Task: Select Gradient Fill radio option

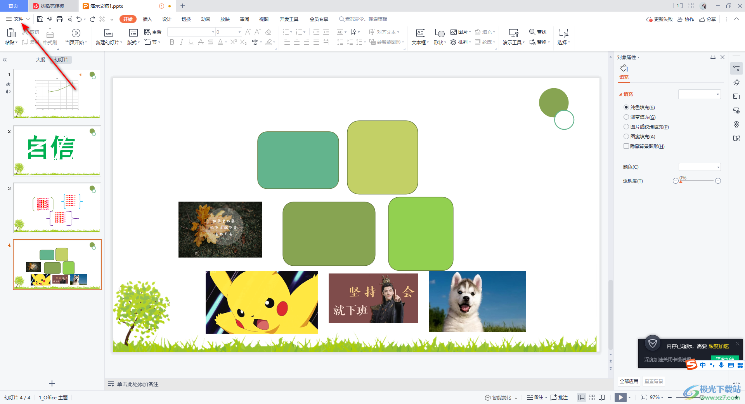Action: point(639,117)
